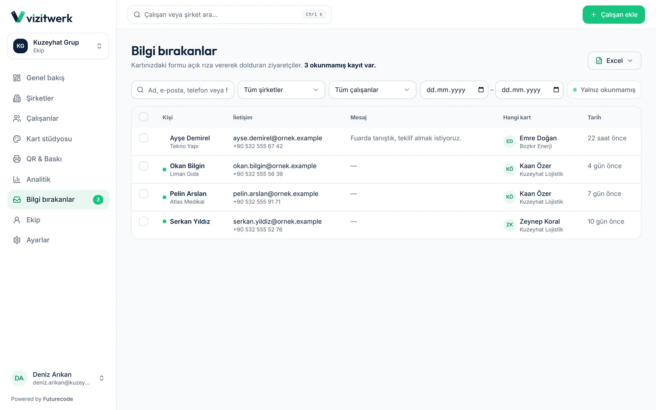
Task: Expand the Kuzeyhat Grup workspace switcher
Action: pos(58,46)
